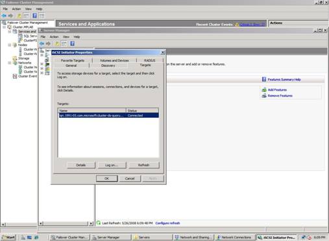The height and width of the screenshot is (241, 329).
Task: Open File menu in Server Manager window
Action: coord(43,37)
